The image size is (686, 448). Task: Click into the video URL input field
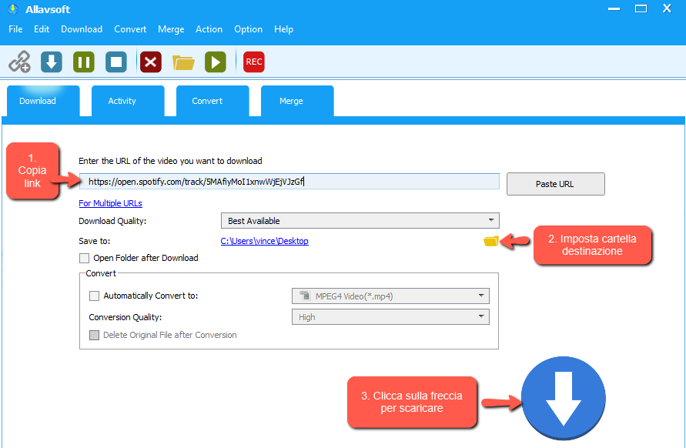click(289, 182)
